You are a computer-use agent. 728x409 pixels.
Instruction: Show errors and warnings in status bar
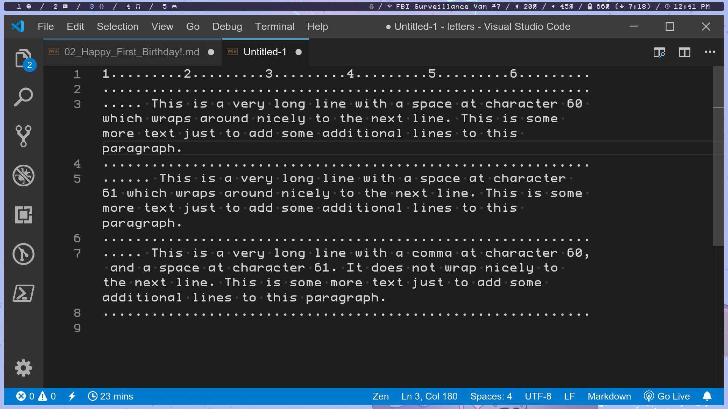coord(36,396)
